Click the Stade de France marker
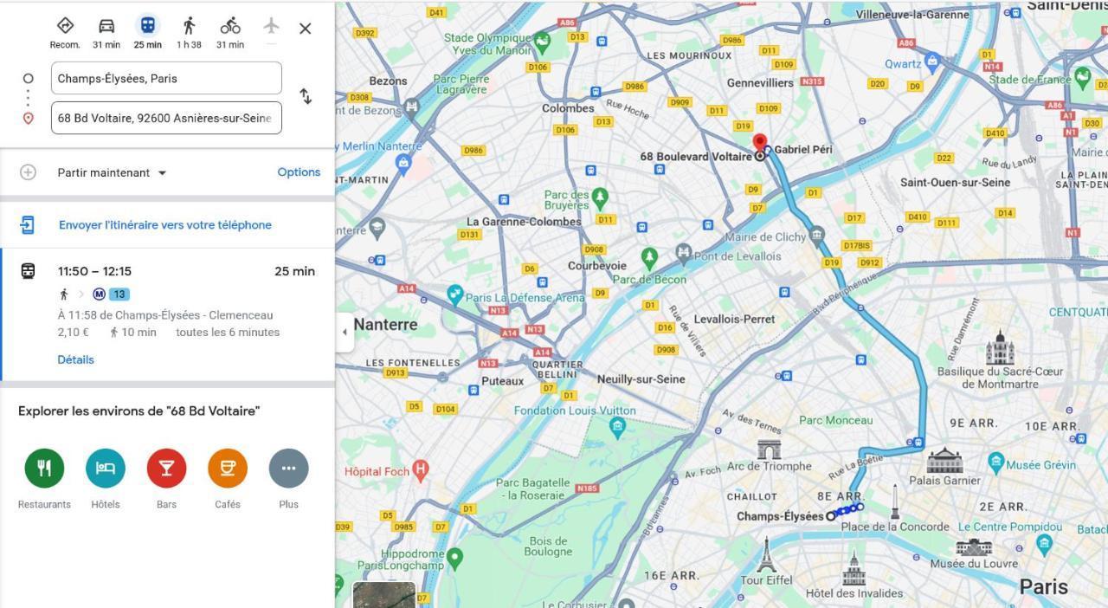The height and width of the screenshot is (608, 1108). 1082,77
